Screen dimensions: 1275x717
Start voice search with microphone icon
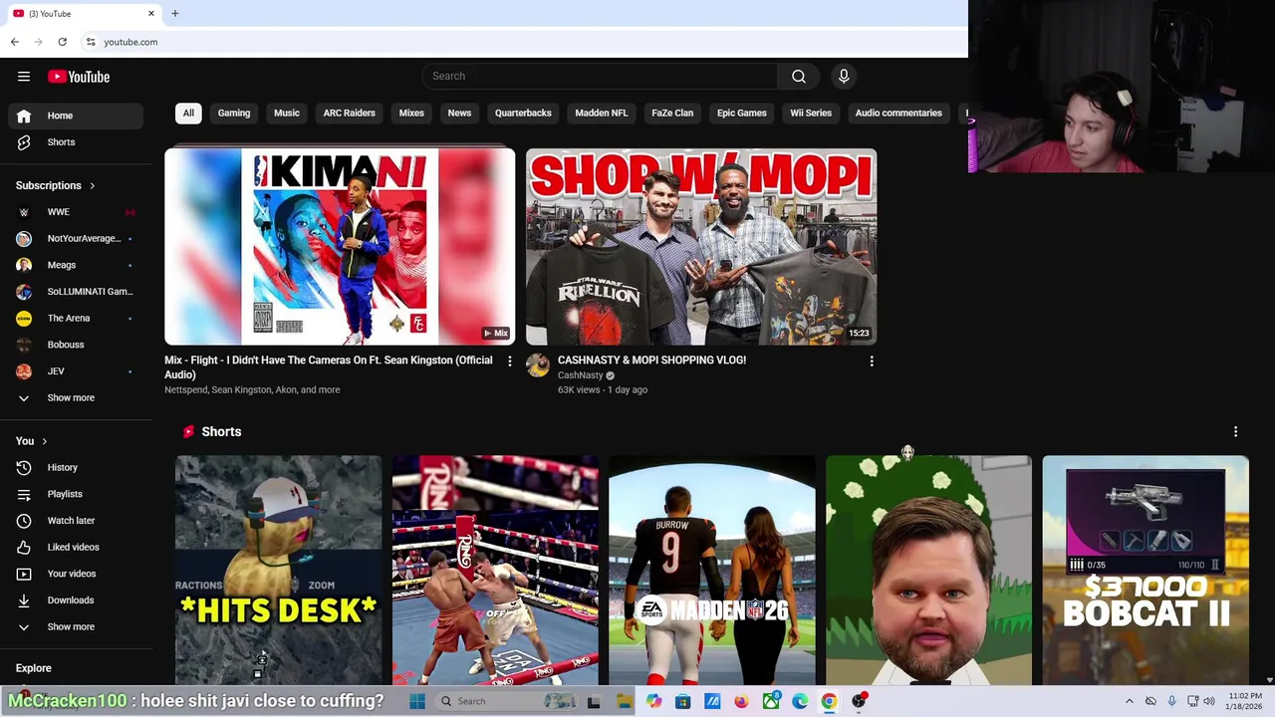844,77
